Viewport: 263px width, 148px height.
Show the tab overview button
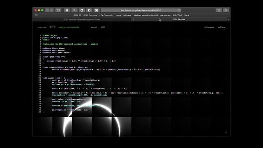coord(226,10)
